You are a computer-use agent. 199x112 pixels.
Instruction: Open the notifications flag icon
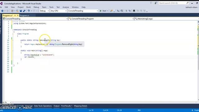pos(151,3)
